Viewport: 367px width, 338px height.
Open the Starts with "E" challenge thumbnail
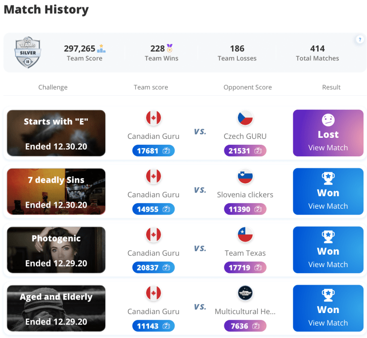click(56, 133)
